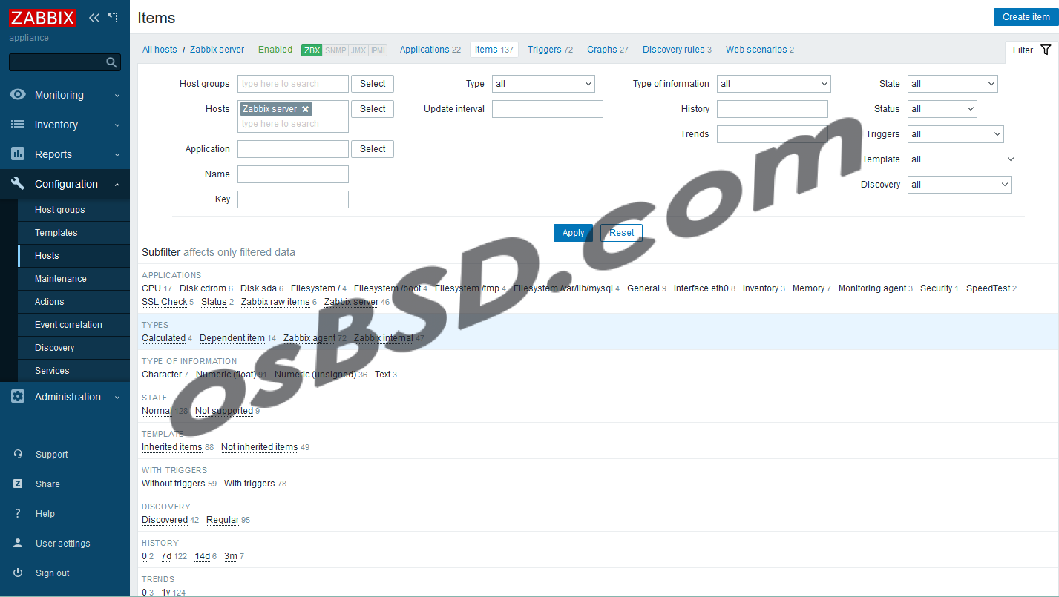Screen dimensions: 1059x597
Task: Click Select next to Hosts field
Action: coord(373,109)
